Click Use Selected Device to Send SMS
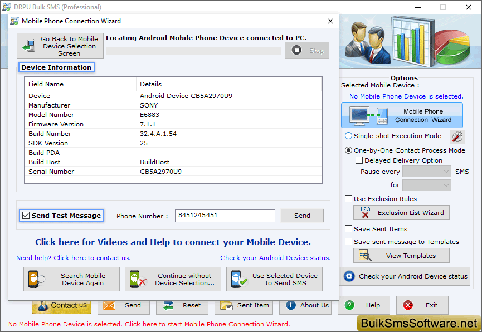Screen dimensions: 482x332 [x=275, y=279]
